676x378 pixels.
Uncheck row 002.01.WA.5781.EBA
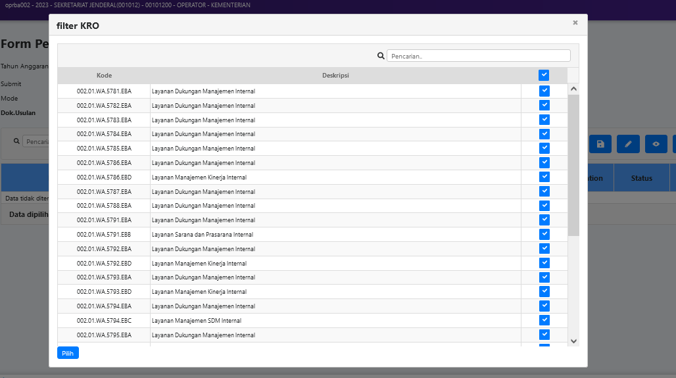(x=544, y=91)
